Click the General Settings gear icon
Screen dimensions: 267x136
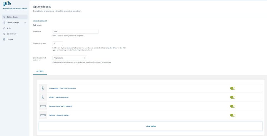pos(4,23)
